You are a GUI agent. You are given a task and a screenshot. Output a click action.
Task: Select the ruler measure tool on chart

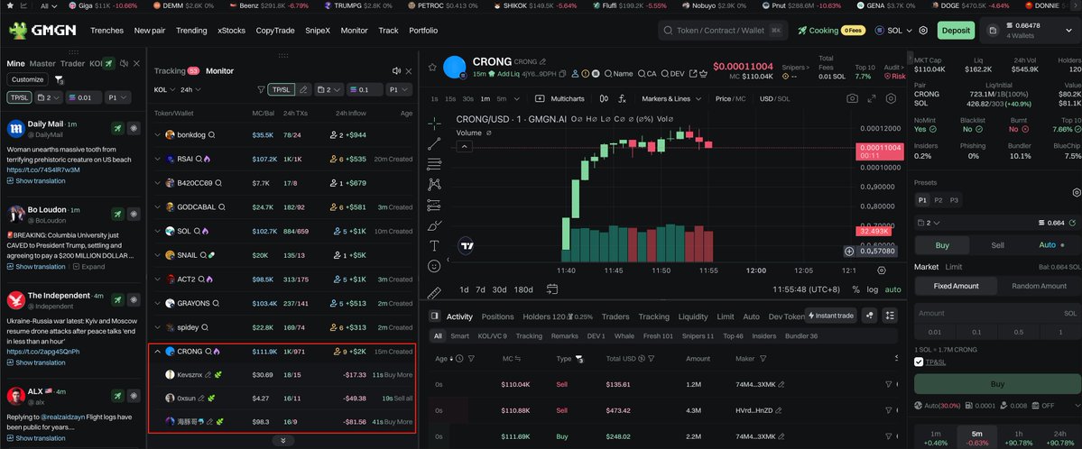[x=434, y=293]
